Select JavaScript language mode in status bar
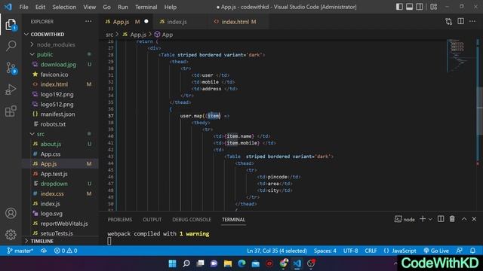The height and width of the screenshot is (271, 483). pos(404,251)
